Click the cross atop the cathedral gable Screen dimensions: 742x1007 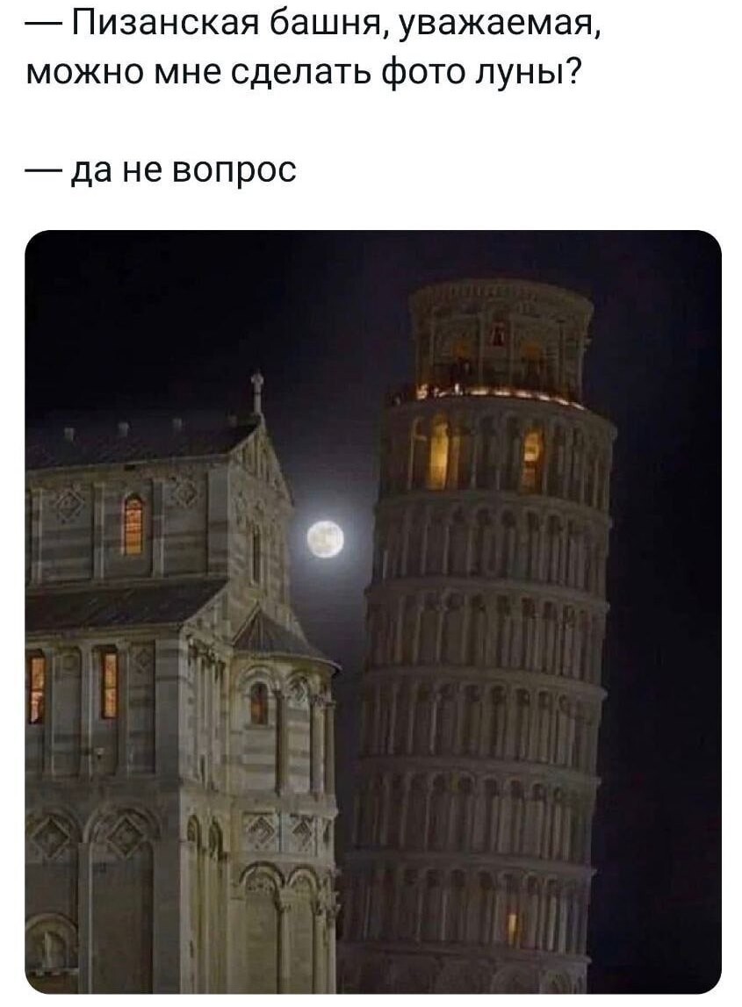pyautogui.click(x=257, y=392)
